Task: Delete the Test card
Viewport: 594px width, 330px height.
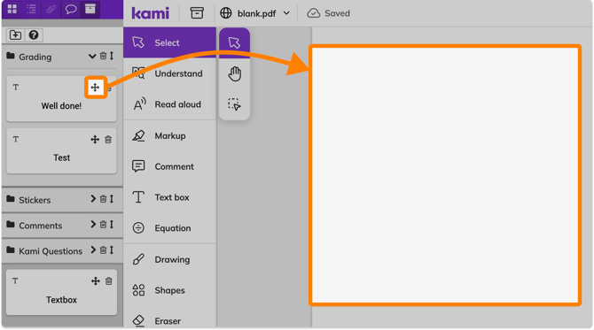Action: point(108,140)
